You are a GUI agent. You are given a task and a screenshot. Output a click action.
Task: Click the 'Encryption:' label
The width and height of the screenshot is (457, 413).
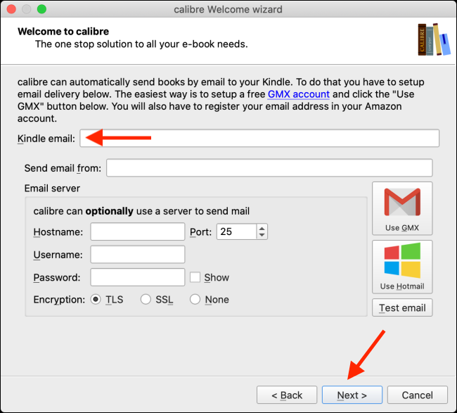[59, 300]
